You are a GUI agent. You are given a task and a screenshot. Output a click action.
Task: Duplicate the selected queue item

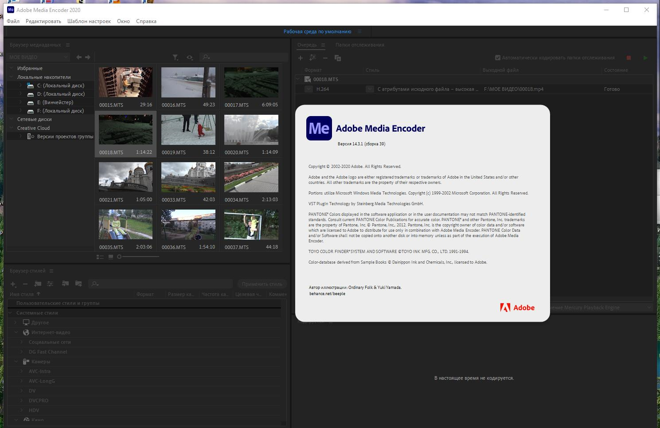[338, 58]
